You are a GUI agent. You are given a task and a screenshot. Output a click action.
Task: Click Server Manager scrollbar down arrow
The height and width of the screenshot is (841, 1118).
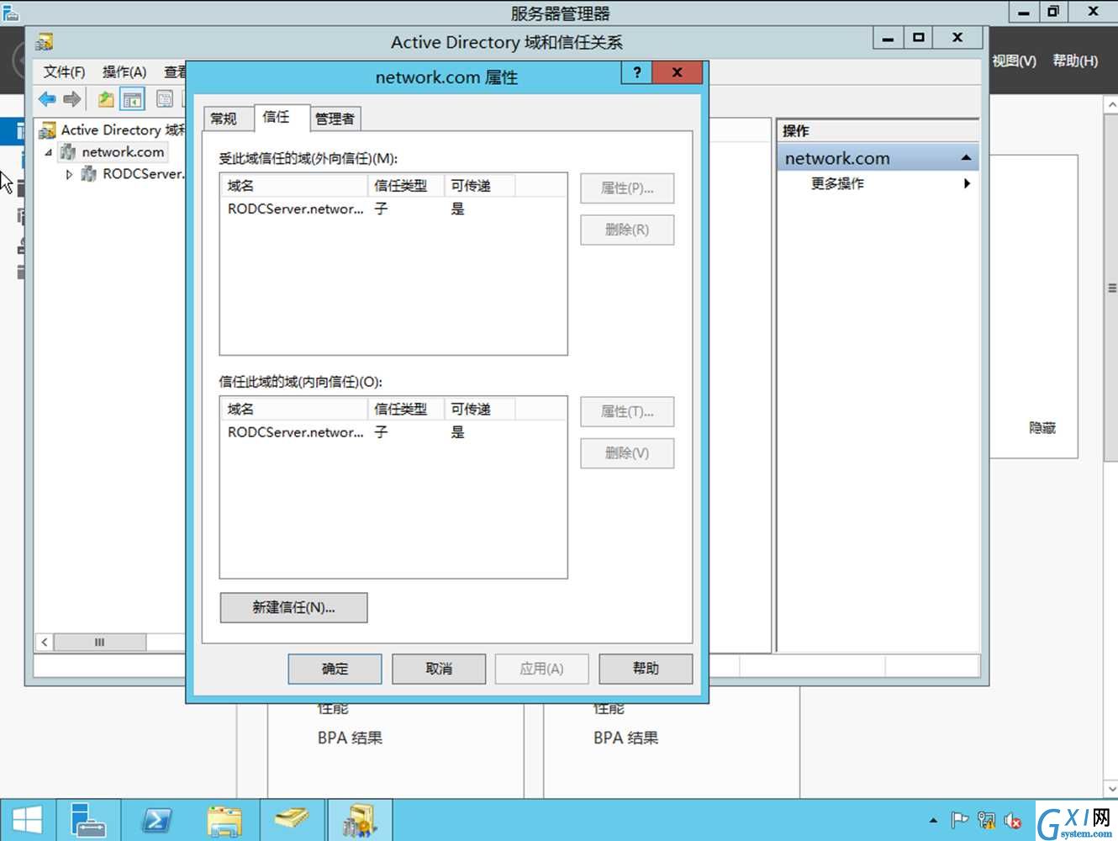tap(1110, 790)
